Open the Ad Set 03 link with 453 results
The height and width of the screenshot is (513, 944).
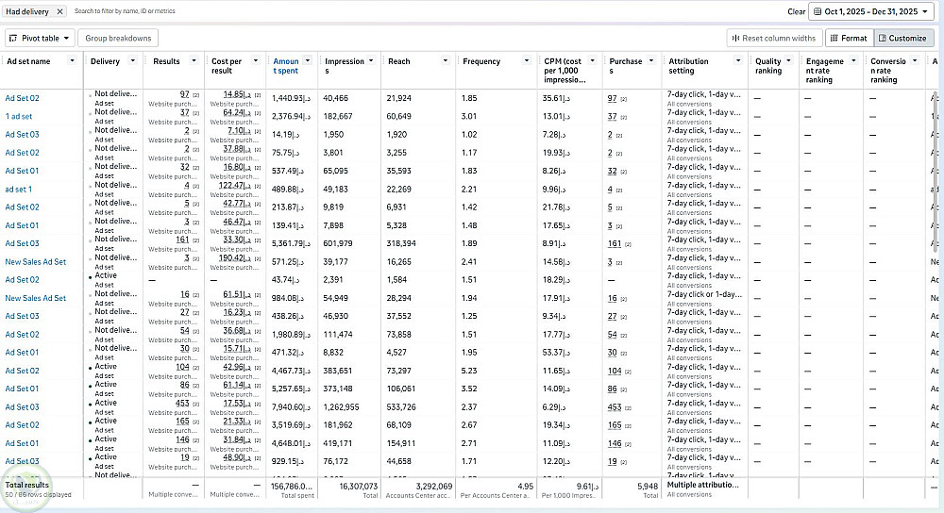pos(23,407)
